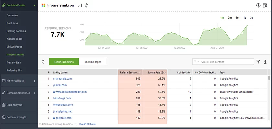Image resolution: width=272 pixels, height=129 pixels.
Task: Expand the Historical Data section arrow
Action: pyautogui.click(x=34, y=81)
